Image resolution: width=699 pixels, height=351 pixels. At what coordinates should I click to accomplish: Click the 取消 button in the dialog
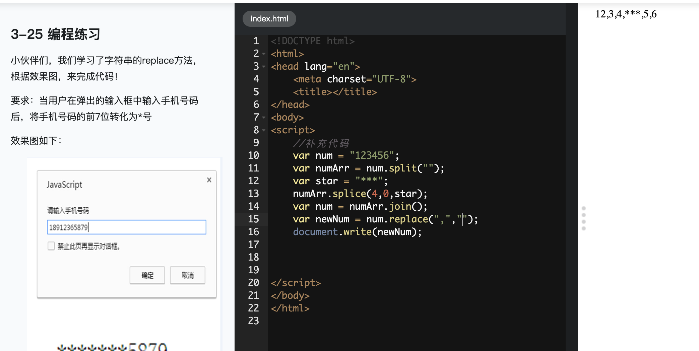pyautogui.click(x=188, y=275)
